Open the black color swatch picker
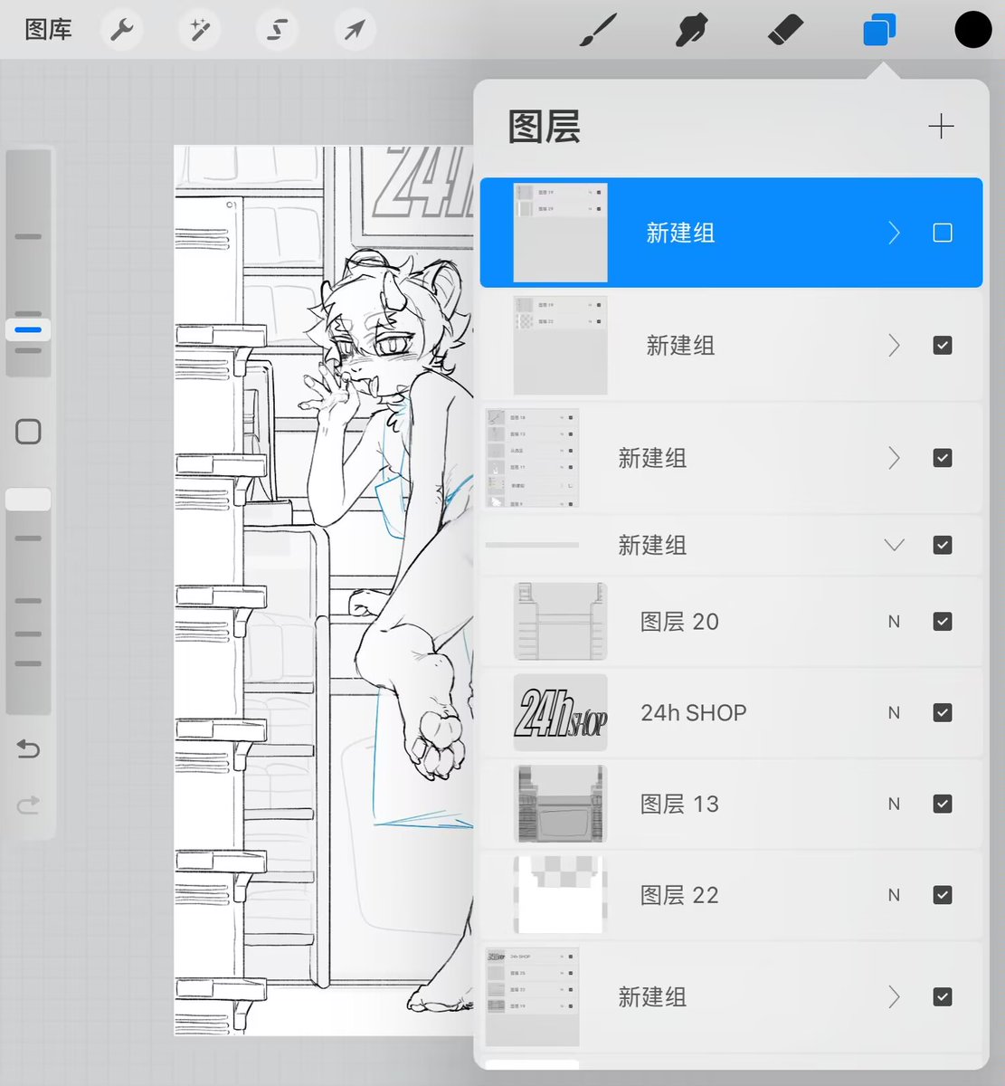The height and width of the screenshot is (1086, 1005). [x=973, y=30]
